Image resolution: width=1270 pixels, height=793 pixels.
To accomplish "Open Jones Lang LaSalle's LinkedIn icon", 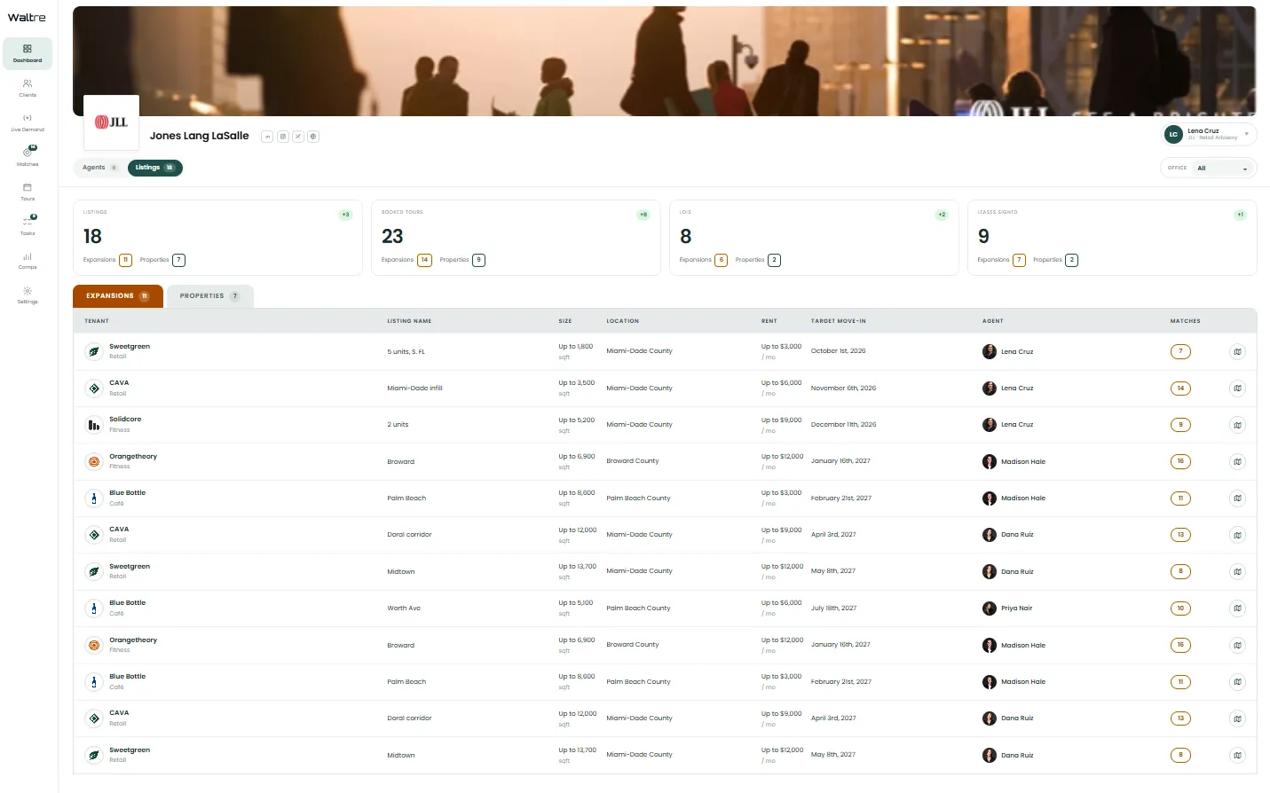I will [267, 137].
